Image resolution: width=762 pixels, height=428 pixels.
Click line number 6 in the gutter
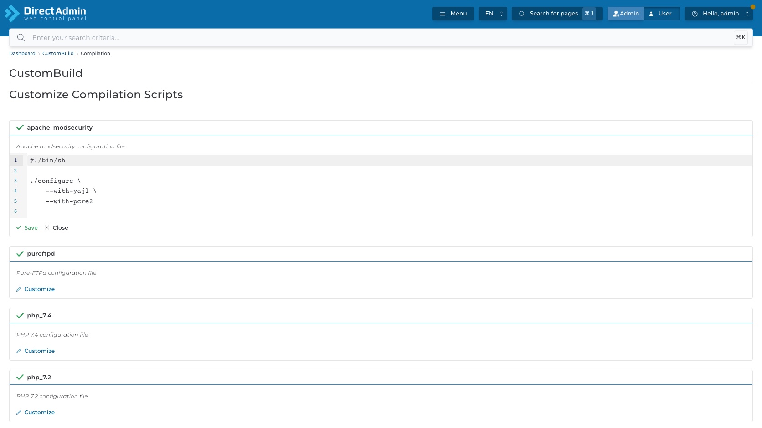click(15, 211)
